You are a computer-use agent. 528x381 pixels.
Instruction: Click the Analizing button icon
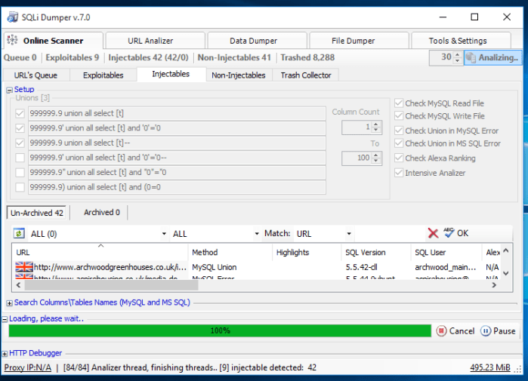click(x=473, y=57)
